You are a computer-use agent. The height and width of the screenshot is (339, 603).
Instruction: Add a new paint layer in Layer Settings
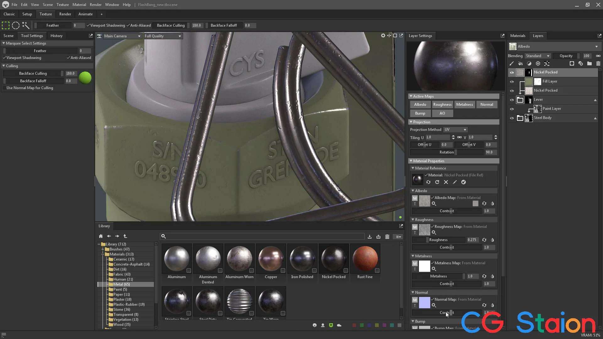pyautogui.click(x=512, y=63)
